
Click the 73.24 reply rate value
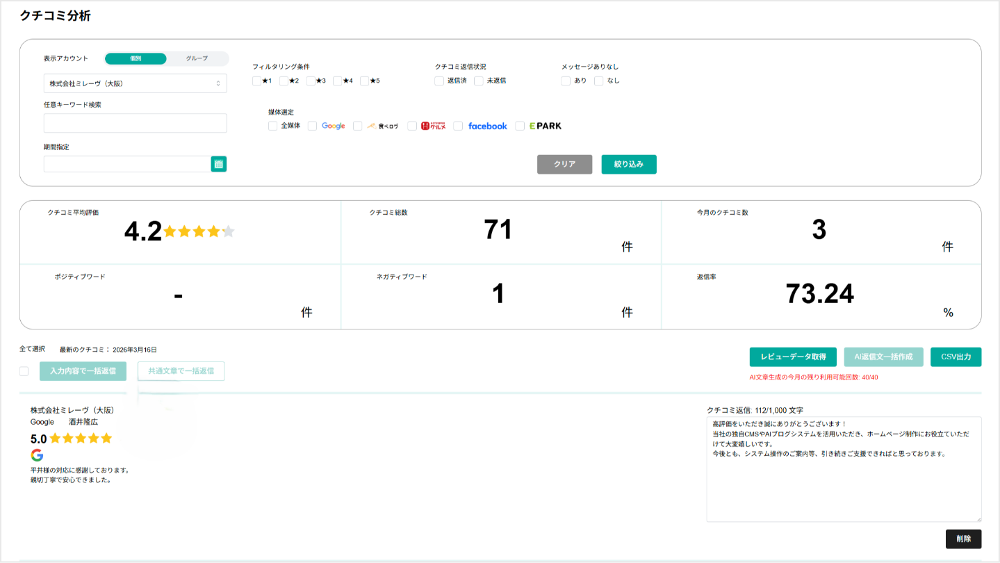[820, 294]
